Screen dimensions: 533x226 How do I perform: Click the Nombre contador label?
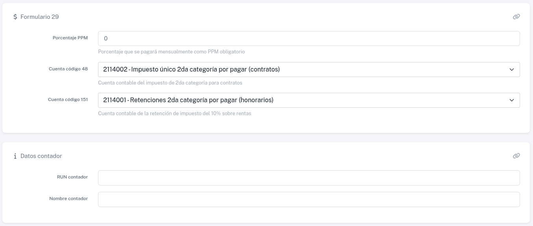[68, 198]
